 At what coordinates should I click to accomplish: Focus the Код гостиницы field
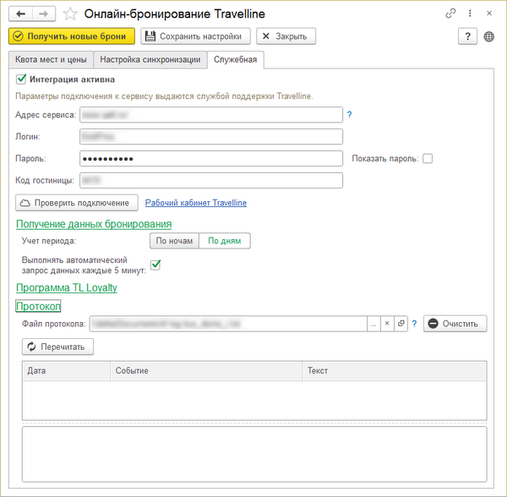[211, 180]
